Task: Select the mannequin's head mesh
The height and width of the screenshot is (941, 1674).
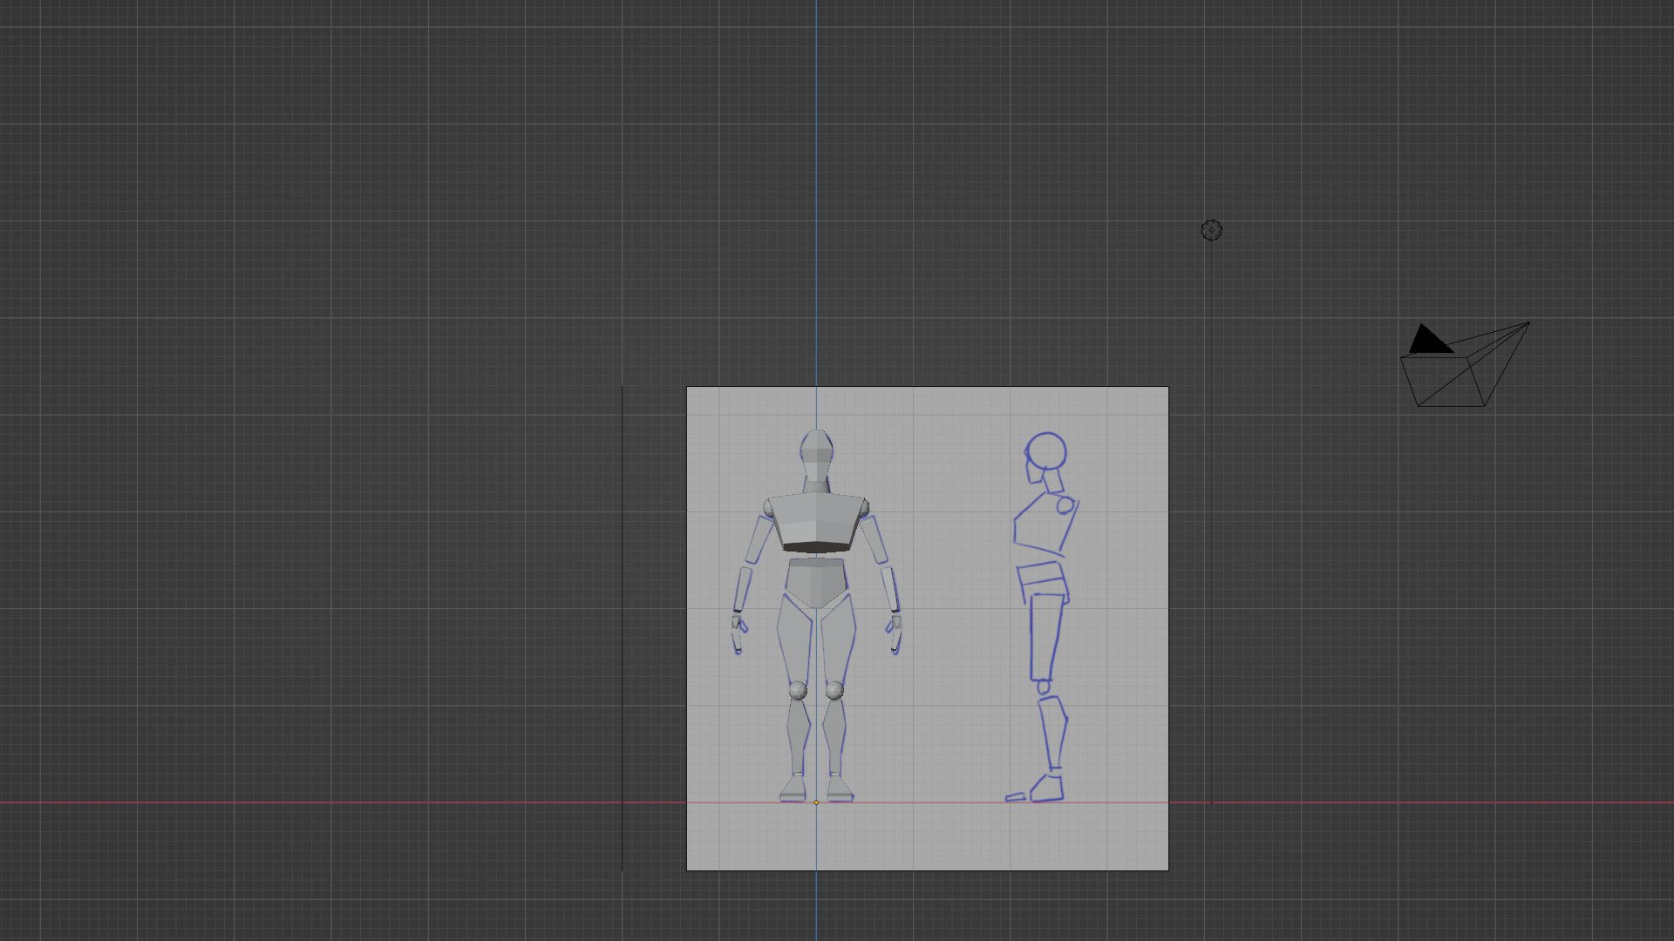Action: click(816, 451)
